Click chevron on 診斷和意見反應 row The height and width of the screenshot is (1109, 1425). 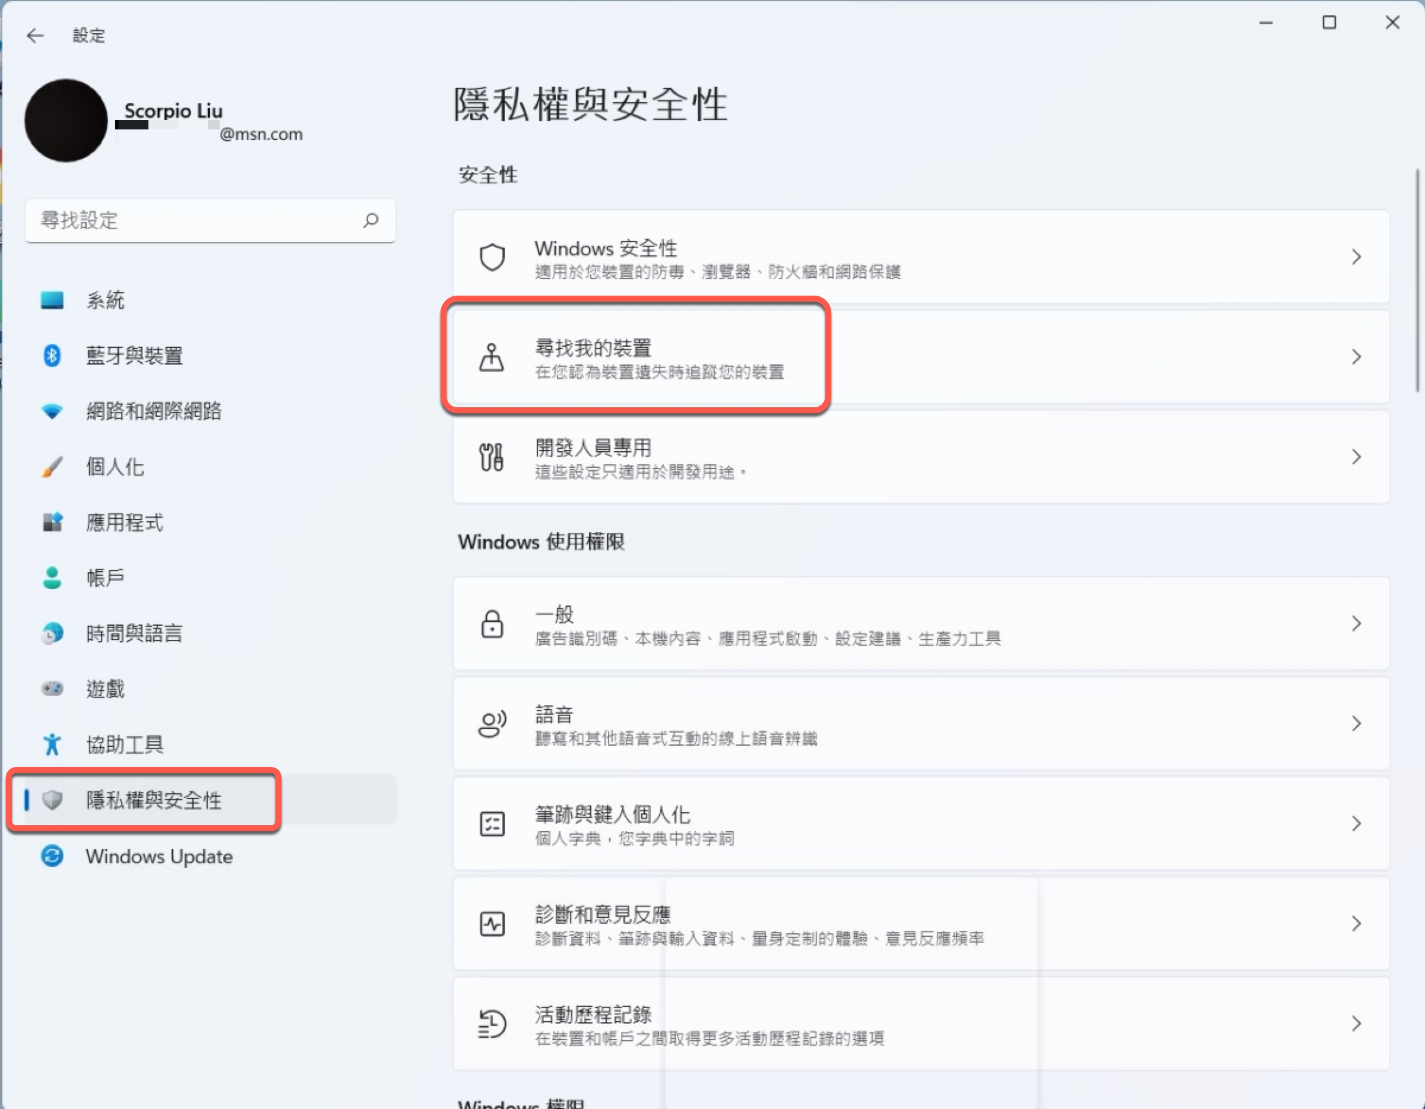[1357, 923]
